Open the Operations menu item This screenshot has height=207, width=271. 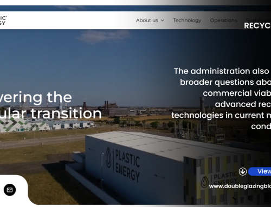(x=223, y=21)
